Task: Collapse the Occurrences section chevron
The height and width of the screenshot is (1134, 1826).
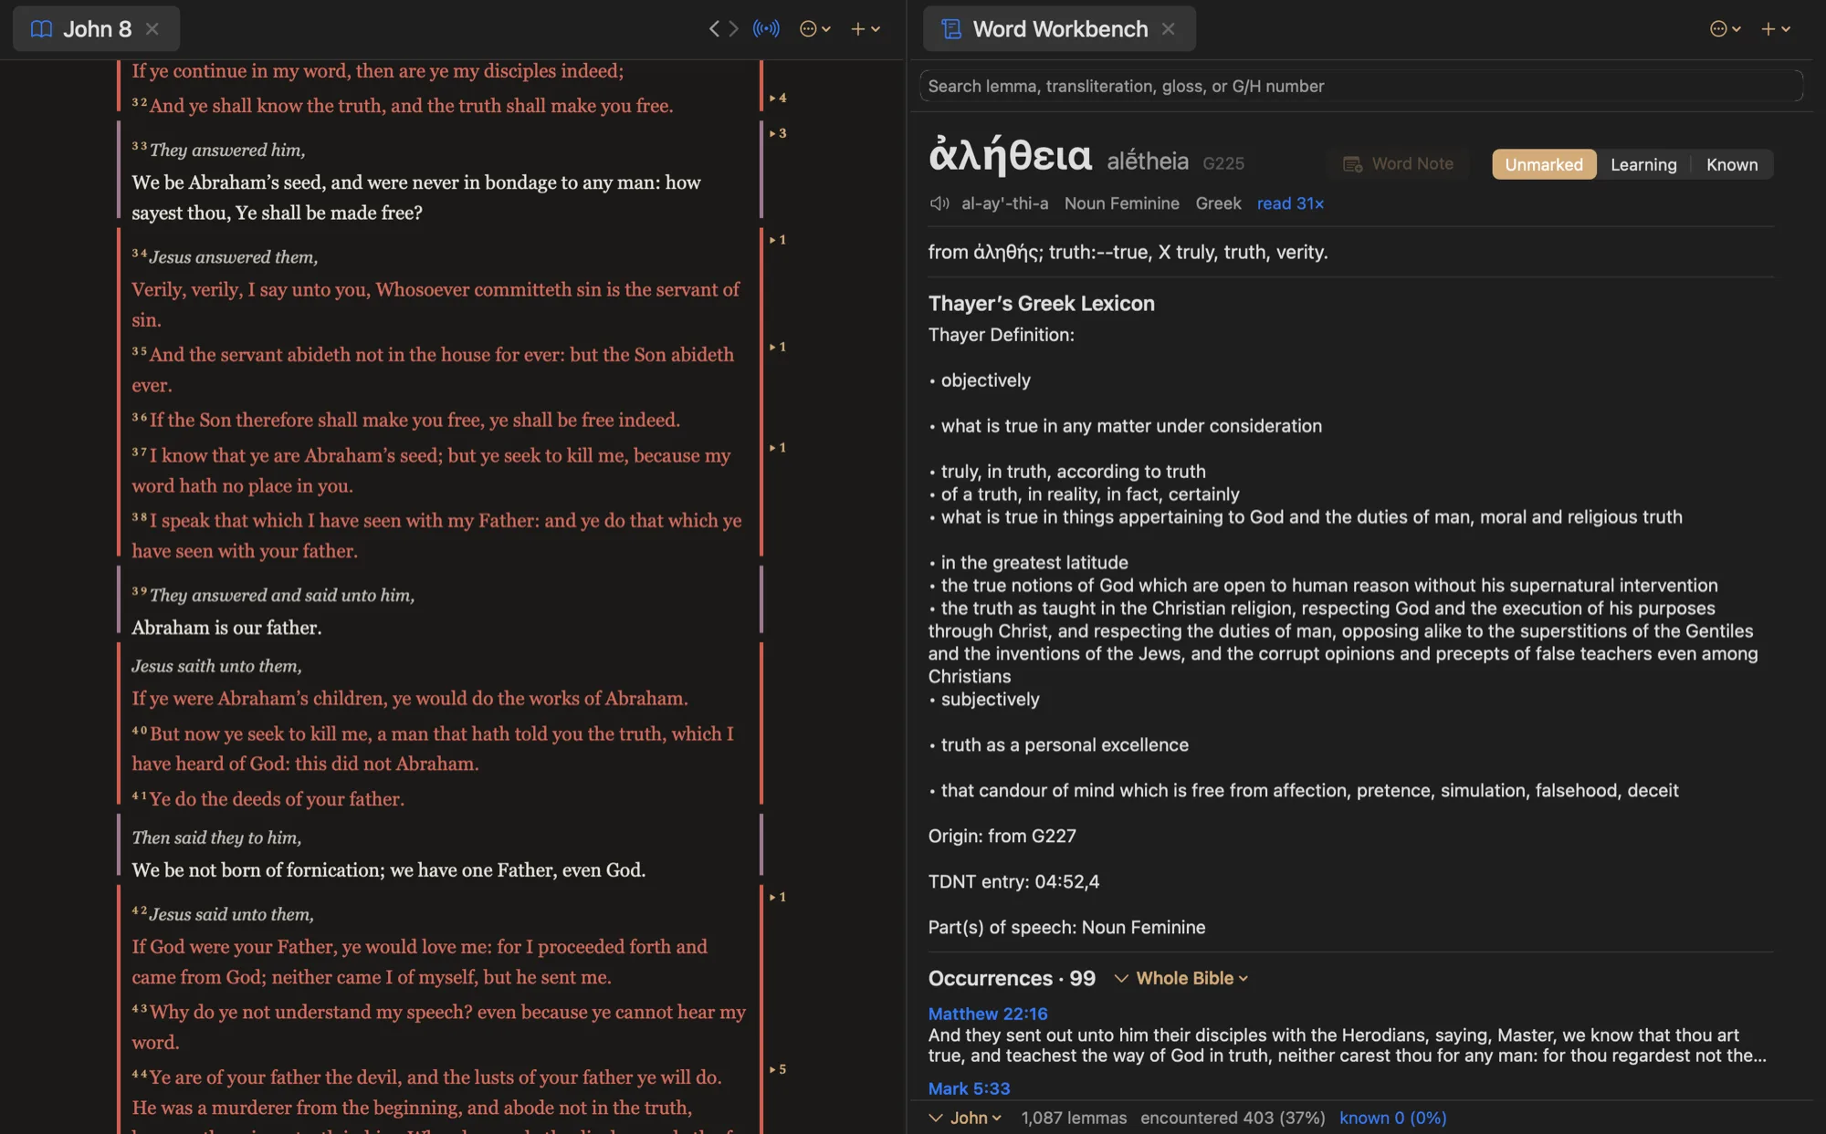Action: coord(1121,978)
